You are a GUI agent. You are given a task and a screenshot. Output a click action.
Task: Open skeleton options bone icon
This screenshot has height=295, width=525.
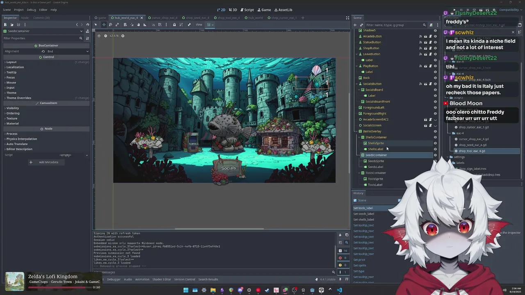[189, 25]
